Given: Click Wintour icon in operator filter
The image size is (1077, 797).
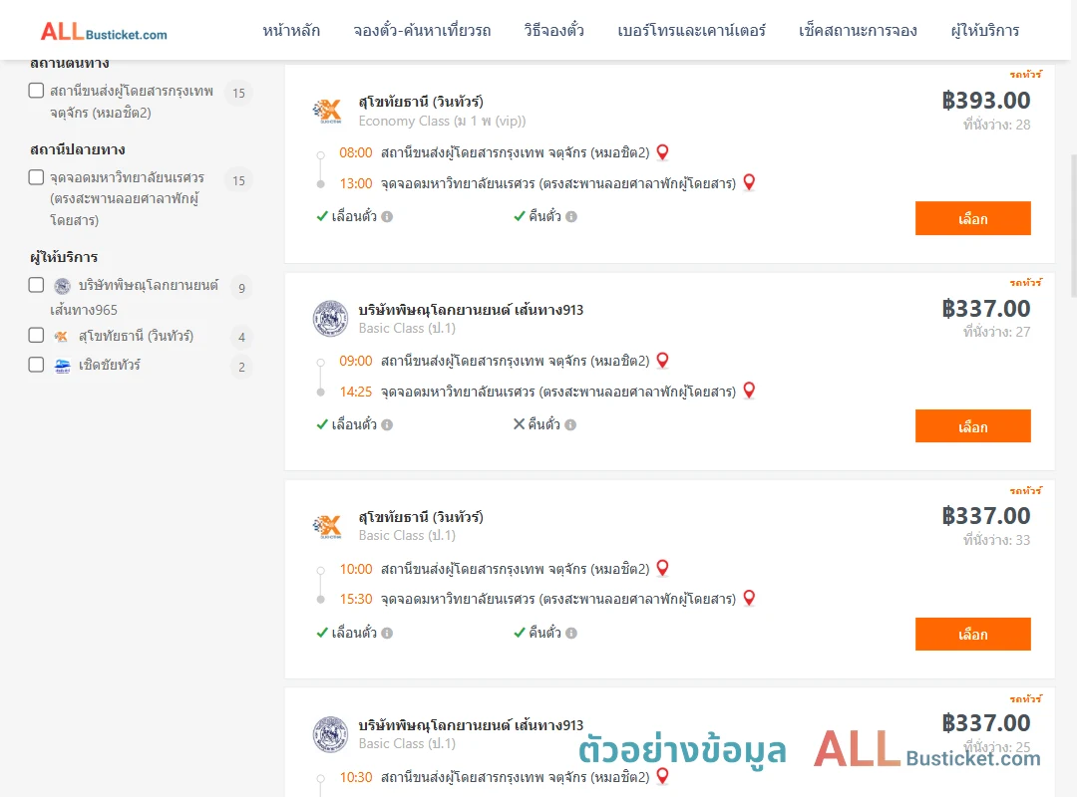Looking at the screenshot, I should [61, 337].
